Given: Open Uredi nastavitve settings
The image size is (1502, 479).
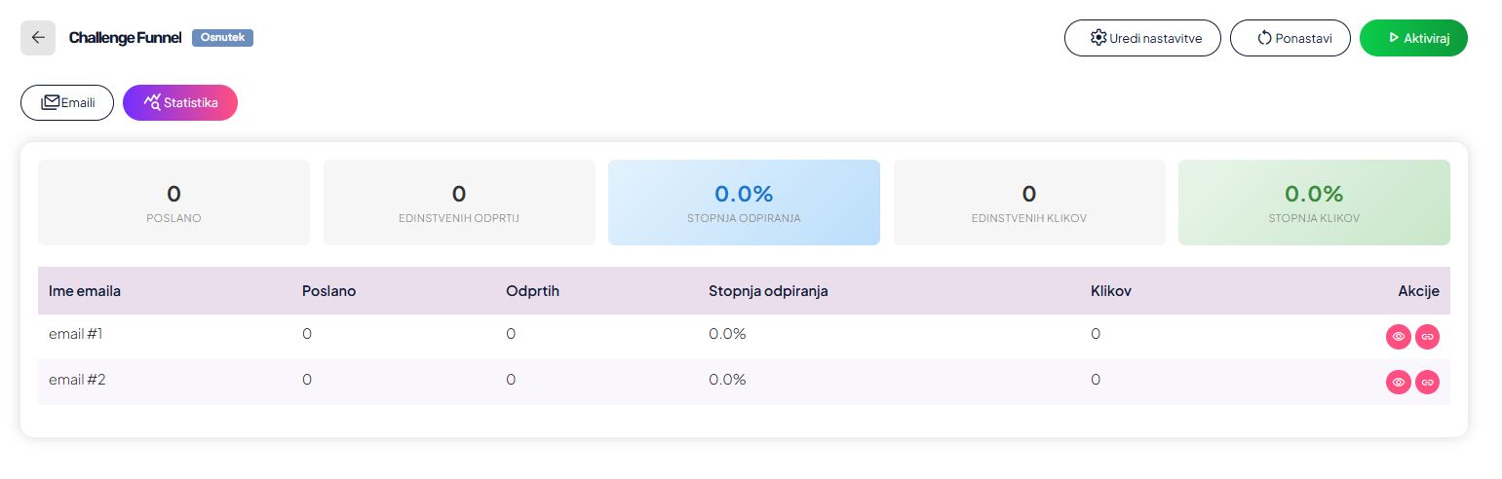Looking at the screenshot, I should coord(1142,38).
